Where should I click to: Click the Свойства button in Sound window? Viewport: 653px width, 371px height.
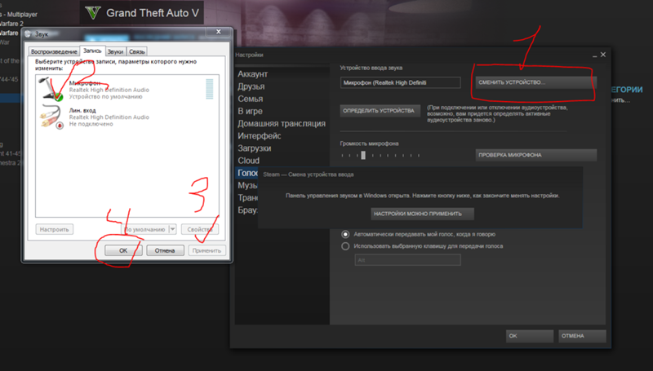(200, 229)
